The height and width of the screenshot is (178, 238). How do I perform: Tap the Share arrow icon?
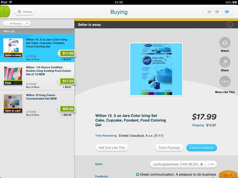coord(225,62)
